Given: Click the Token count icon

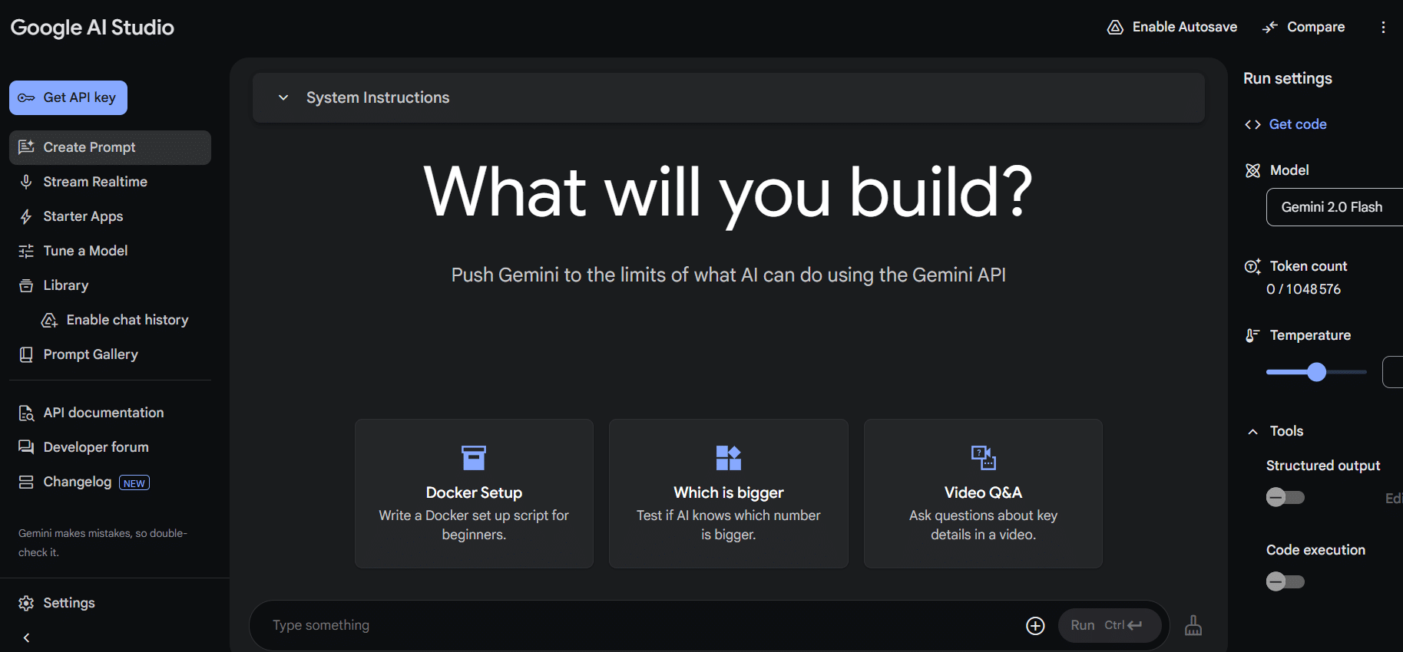Looking at the screenshot, I should 1252,266.
